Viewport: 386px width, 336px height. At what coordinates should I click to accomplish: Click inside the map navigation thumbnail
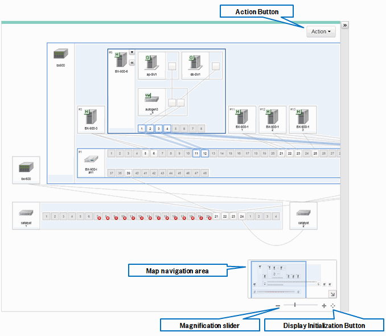tap(285, 279)
